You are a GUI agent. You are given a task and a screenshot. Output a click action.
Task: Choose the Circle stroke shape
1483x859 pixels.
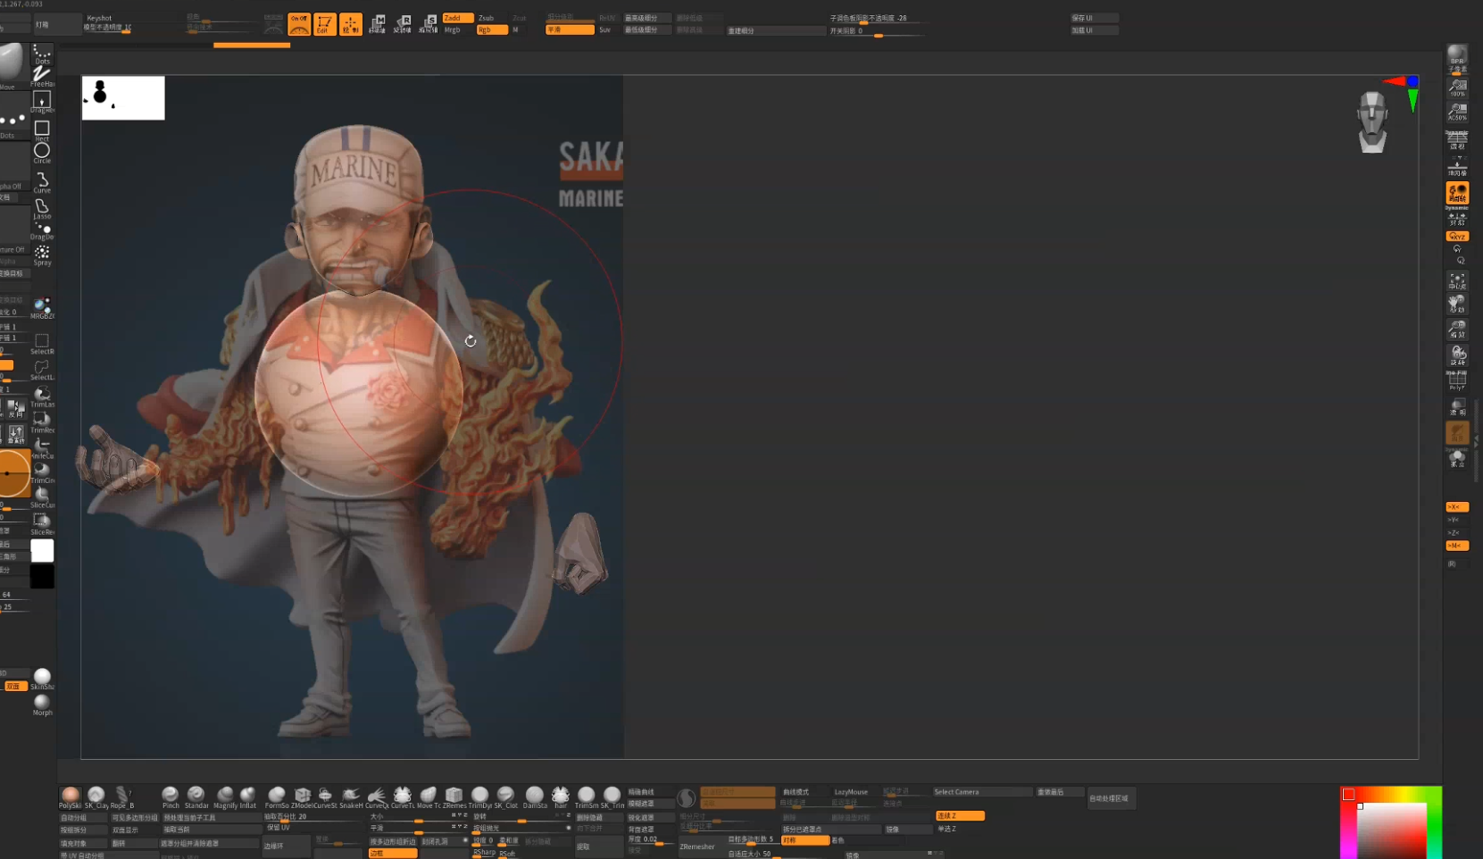42,154
